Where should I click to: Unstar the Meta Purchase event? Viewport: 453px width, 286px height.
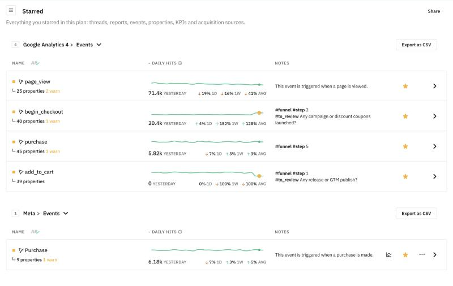pos(405,255)
